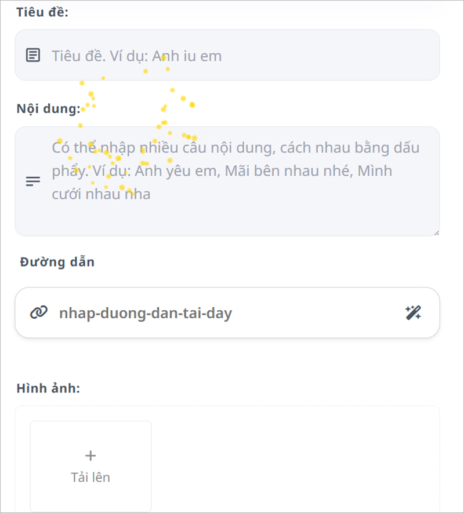Open the file picker via the Tải lên tile
The image size is (464, 513).
(x=90, y=465)
